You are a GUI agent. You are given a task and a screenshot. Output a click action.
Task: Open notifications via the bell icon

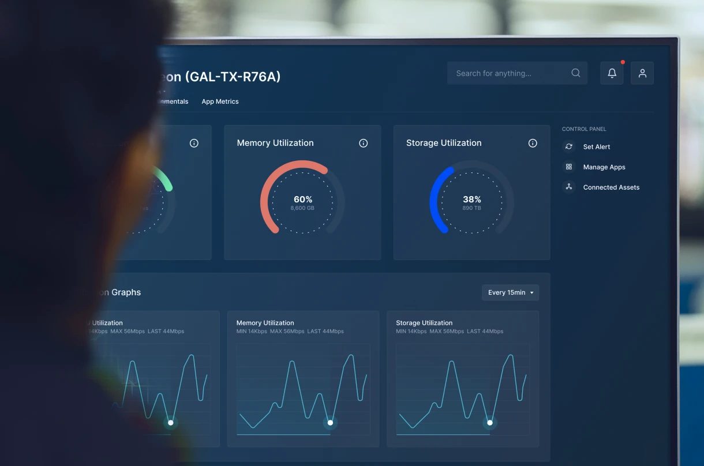coord(612,73)
